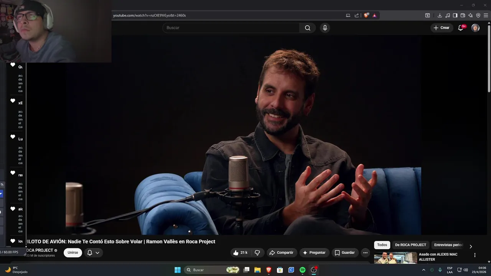Click the Unirse join button
The image size is (491, 276).
pos(73,253)
